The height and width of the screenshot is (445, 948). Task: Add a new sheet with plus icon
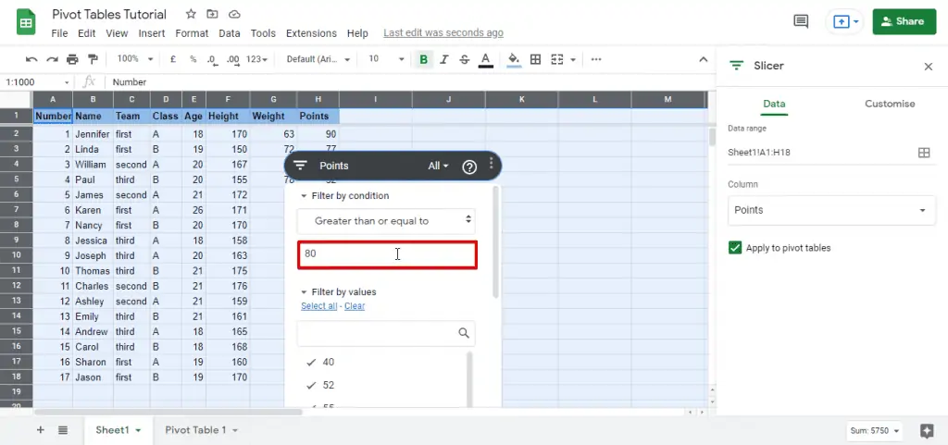pyautogui.click(x=41, y=430)
